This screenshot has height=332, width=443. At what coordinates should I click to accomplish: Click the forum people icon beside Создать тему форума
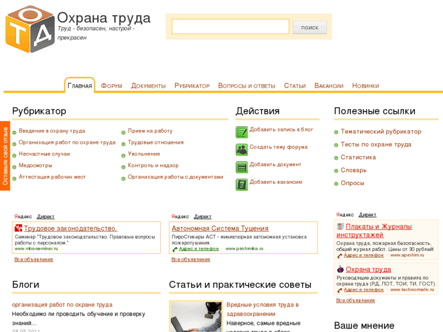click(241, 149)
